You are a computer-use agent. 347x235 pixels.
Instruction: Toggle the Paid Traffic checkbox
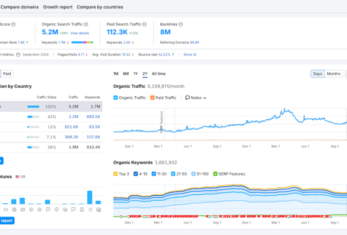(x=152, y=98)
